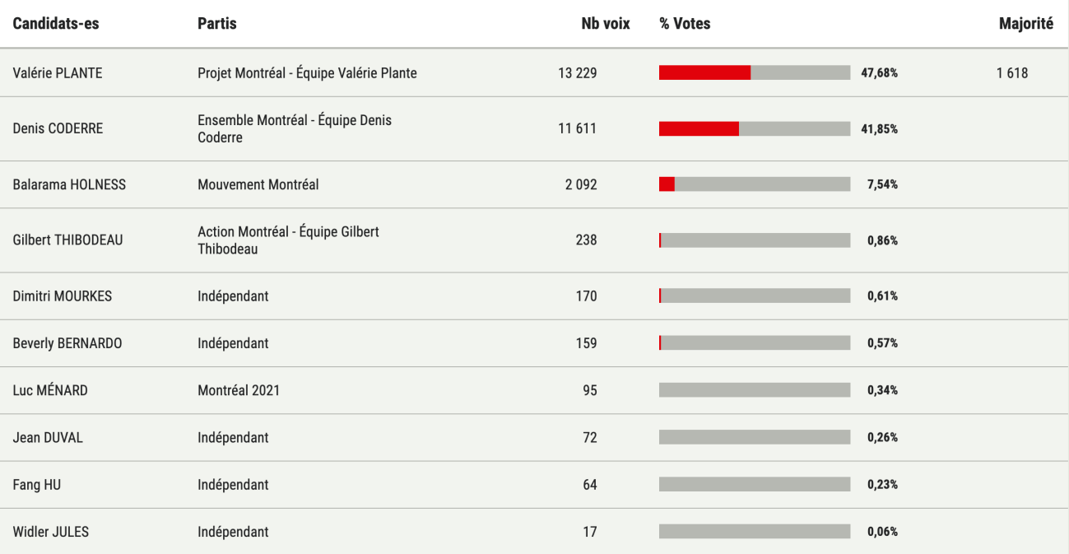Viewport: 1069px width, 554px height.
Task: Select candidate Denis CODERRE
Action: click(x=58, y=129)
